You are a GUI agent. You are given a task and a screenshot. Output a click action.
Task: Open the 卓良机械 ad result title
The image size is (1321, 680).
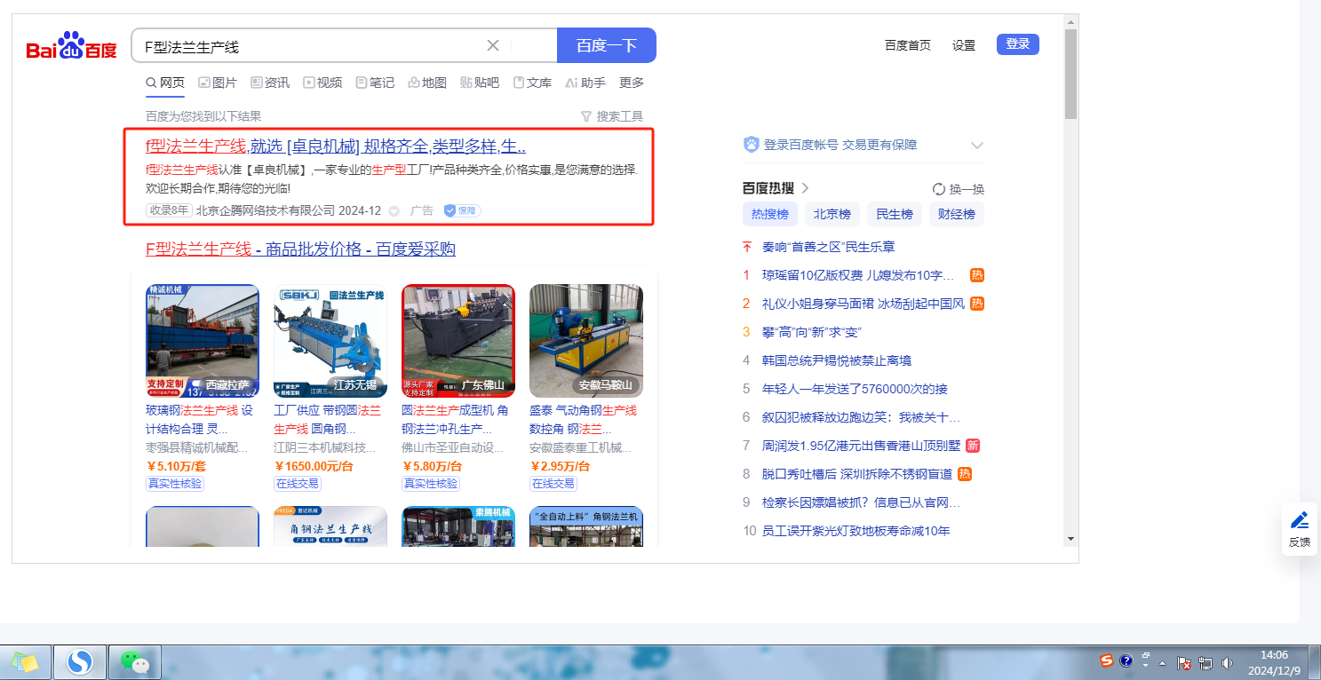pyautogui.click(x=336, y=146)
